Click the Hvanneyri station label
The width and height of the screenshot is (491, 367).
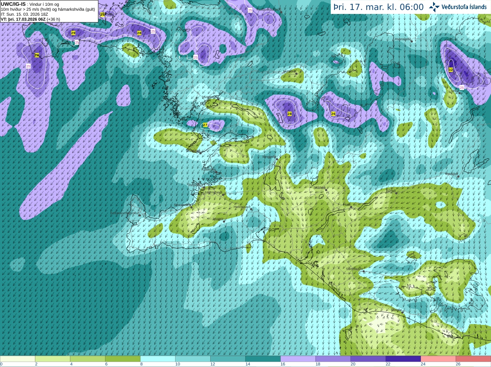point(210,97)
